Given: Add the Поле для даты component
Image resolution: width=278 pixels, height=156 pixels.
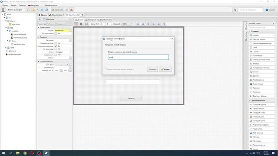Looking at the screenshot, I should click(x=261, y=117).
